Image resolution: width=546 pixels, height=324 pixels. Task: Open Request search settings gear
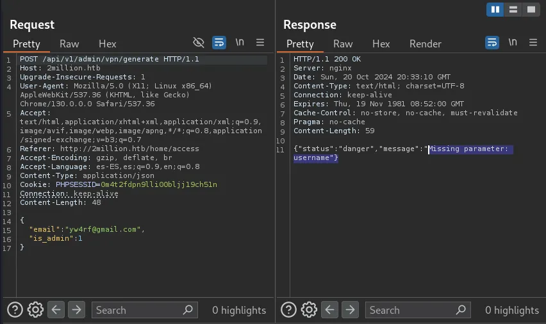(35, 310)
